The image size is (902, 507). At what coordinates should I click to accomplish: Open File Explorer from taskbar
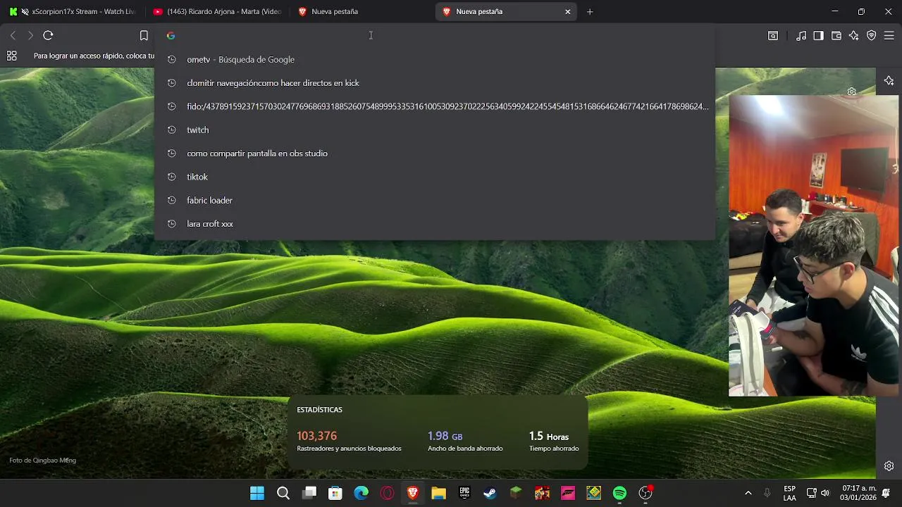pos(438,493)
